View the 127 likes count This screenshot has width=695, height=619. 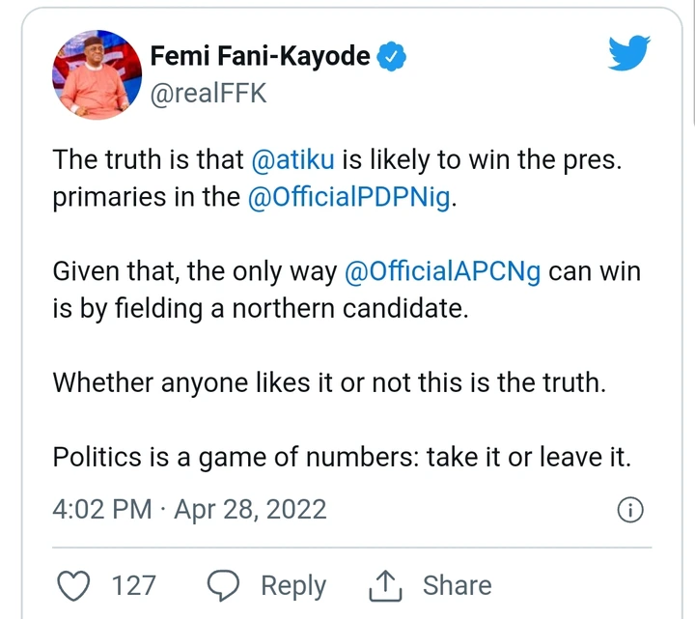coord(133,585)
